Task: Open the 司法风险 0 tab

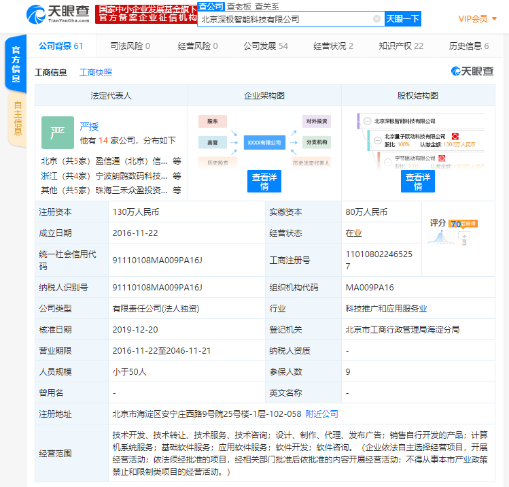Action: (130, 46)
